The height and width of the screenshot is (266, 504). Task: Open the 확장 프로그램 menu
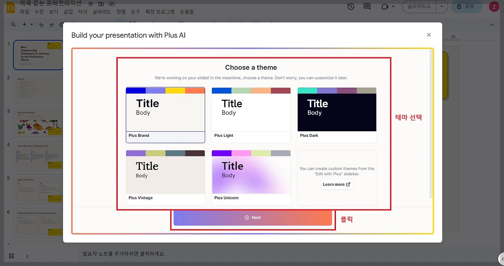pyautogui.click(x=160, y=12)
